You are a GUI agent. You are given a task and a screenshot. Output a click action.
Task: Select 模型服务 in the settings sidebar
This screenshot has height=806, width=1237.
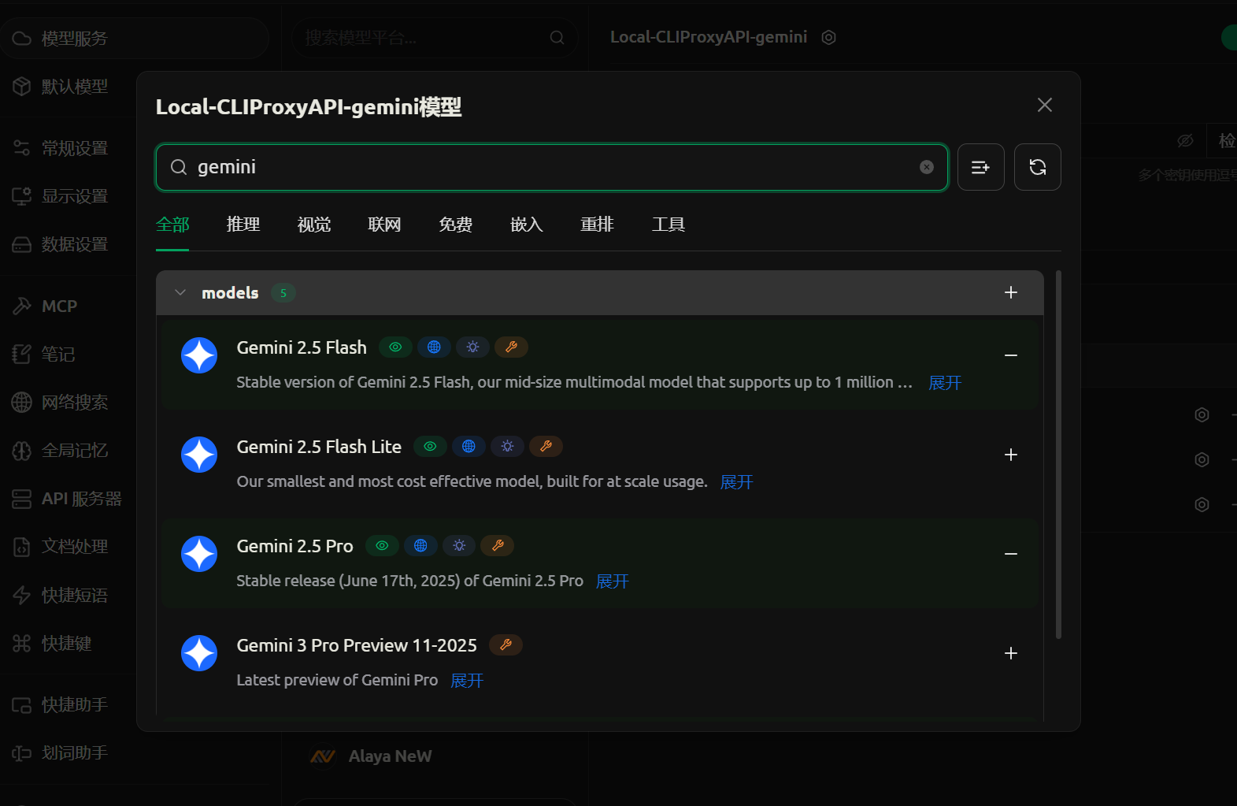[x=134, y=38]
